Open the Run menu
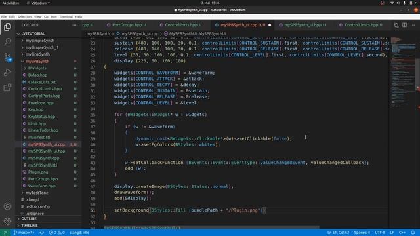 pos(54,16)
